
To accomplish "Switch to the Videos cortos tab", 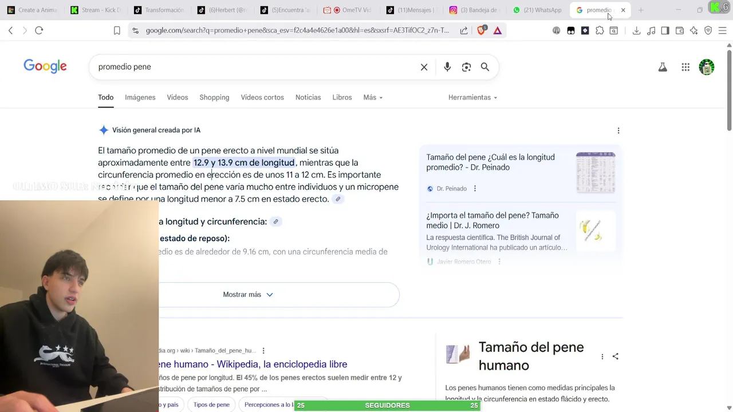I will click(262, 97).
